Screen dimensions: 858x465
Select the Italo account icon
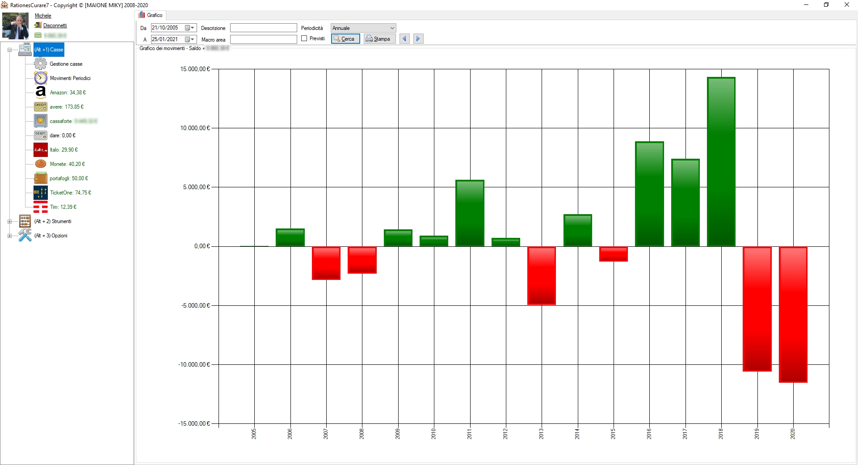coord(40,149)
